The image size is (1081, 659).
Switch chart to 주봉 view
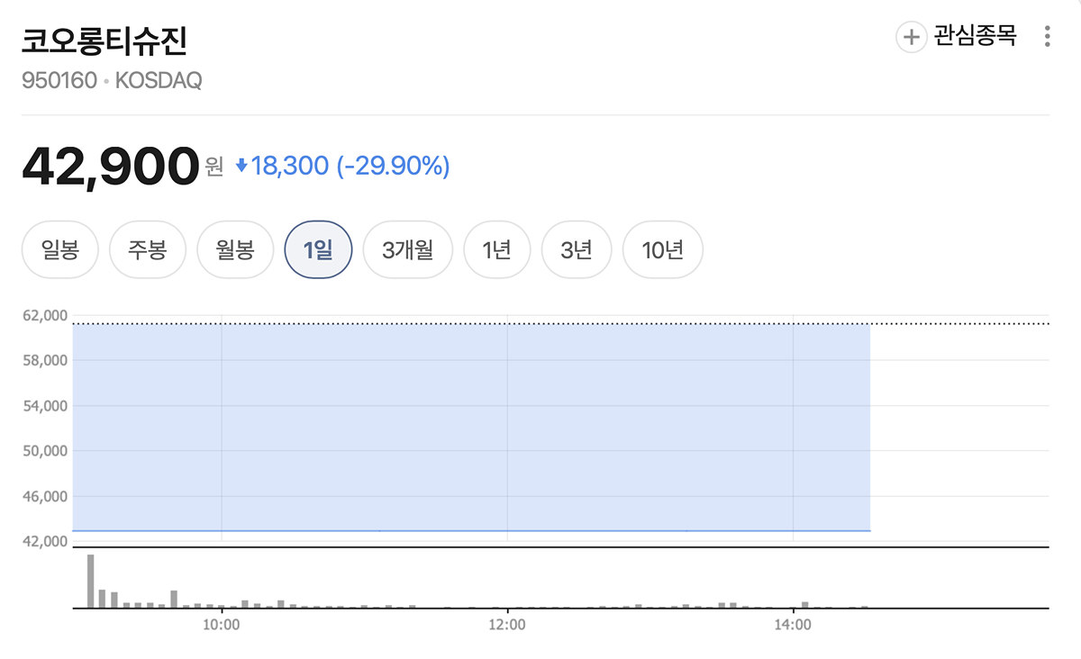click(147, 249)
